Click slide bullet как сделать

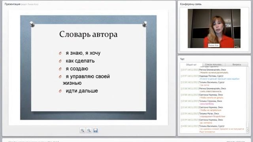click(80, 61)
